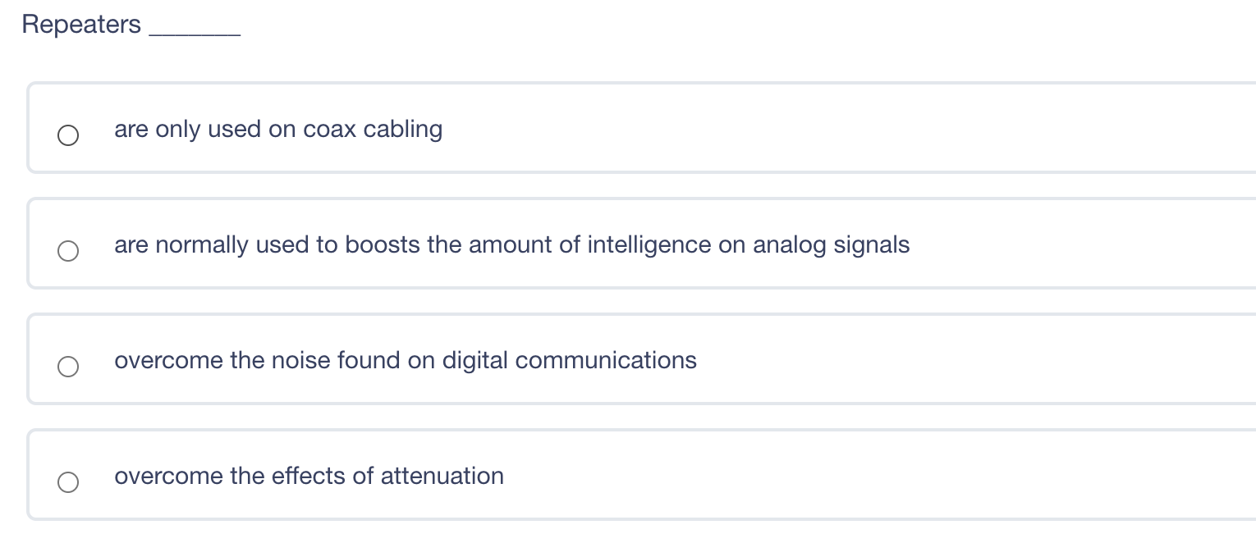Click the text 'are only used on coax cabling'

pyautogui.click(x=278, y=130)
